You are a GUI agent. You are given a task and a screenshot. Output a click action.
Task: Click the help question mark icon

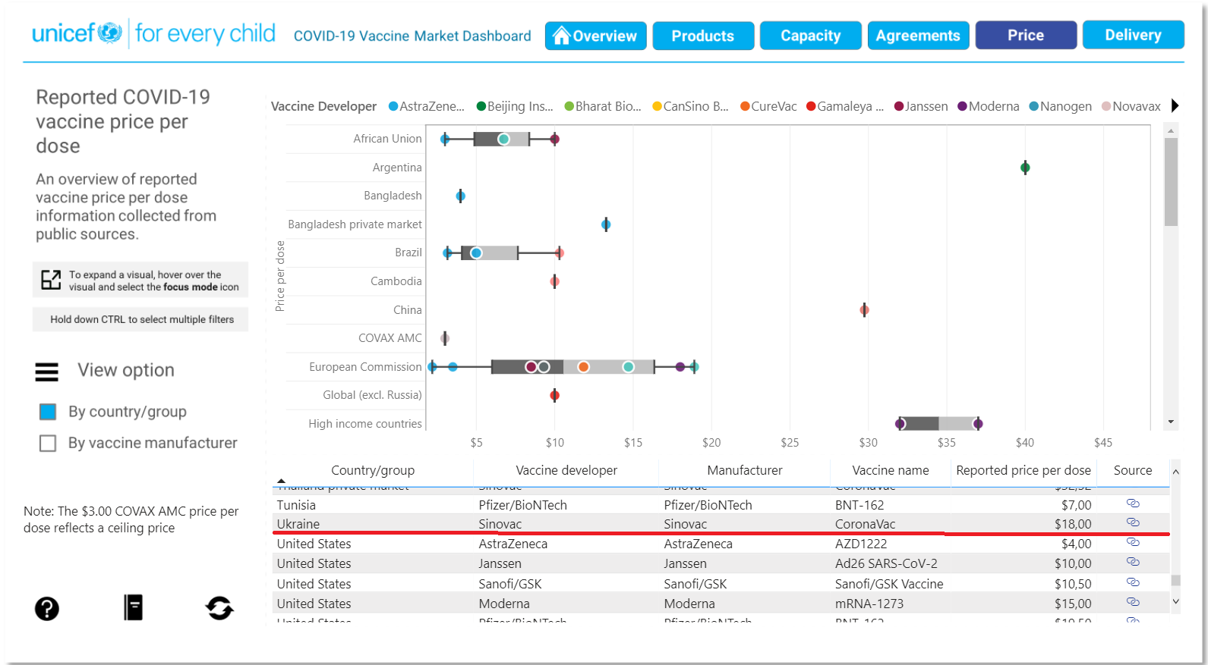click(x=47, y=608)
